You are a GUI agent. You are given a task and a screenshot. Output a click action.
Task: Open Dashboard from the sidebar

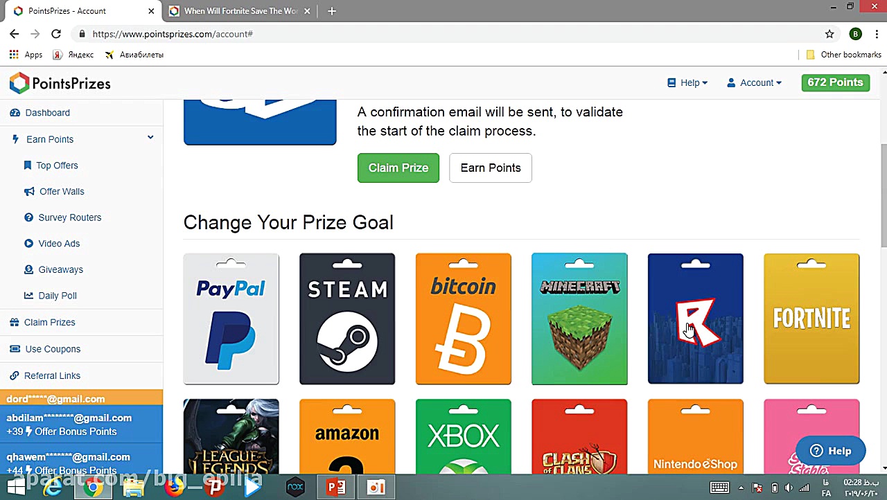pos(47,113)
